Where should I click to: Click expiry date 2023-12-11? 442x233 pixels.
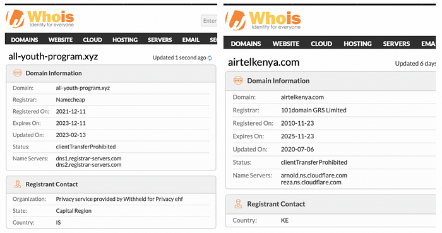tap(71, 123)
